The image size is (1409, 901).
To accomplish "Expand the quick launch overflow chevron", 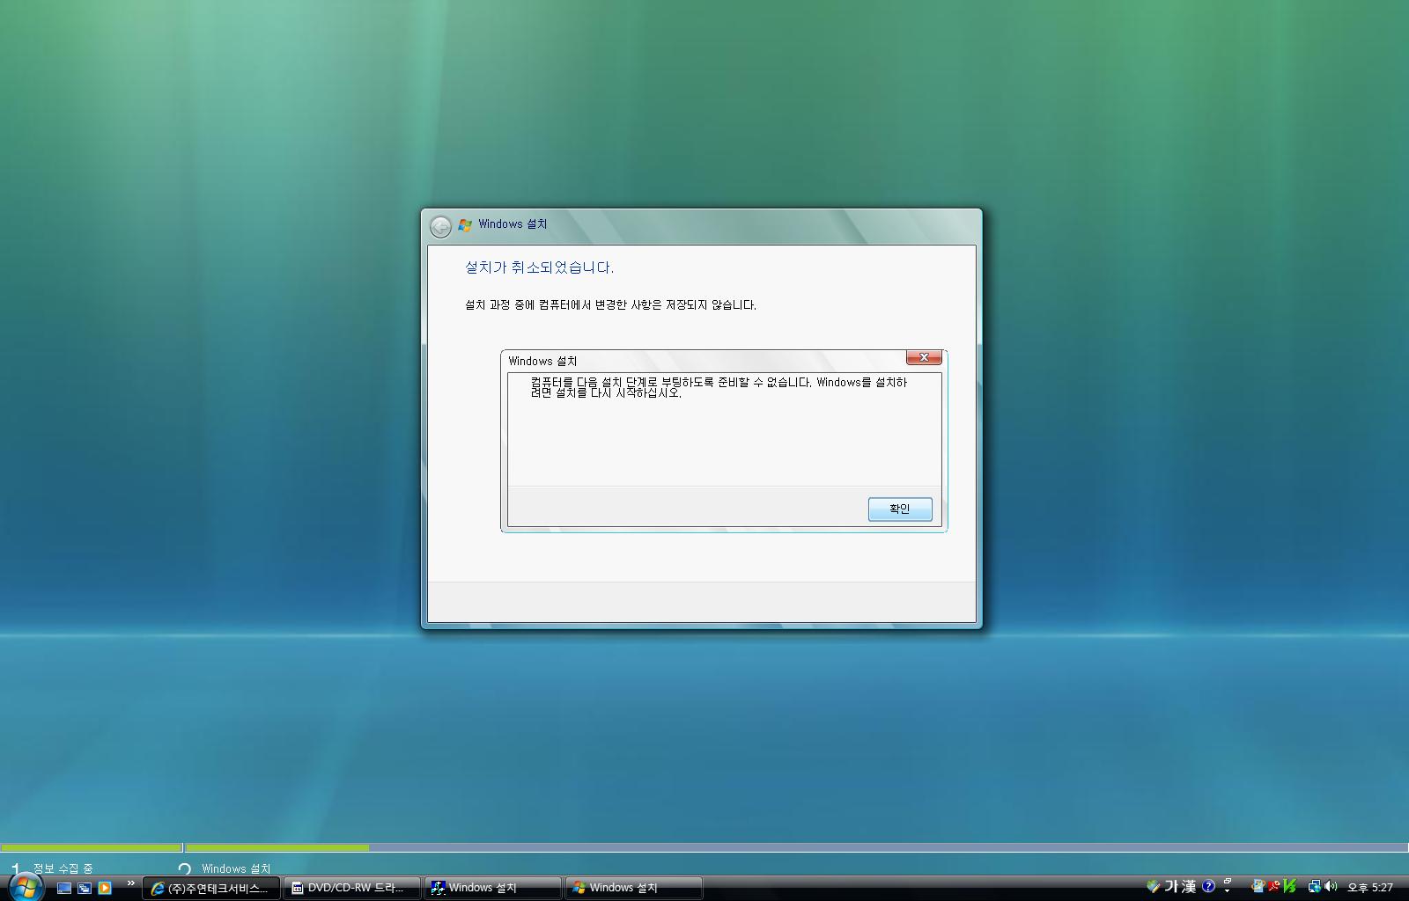I will [x=131, y=883].
